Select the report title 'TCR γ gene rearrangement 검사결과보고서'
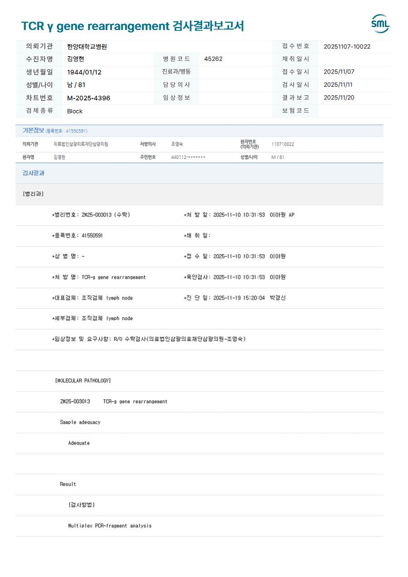This screenshot has width=408, height=577. tap(132, 26)
